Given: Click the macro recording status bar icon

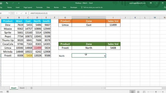Looking at the screenshot, I should tap(8, 92).
